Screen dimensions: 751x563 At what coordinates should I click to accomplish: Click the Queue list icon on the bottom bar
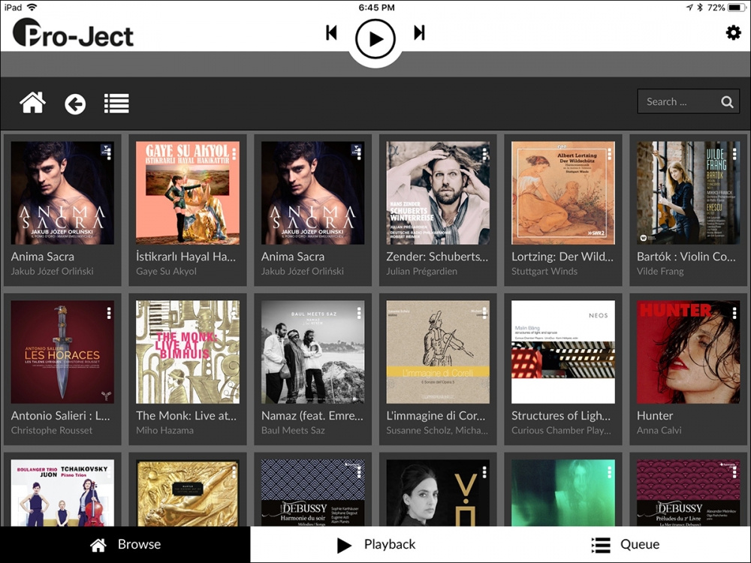click(599, 544)
